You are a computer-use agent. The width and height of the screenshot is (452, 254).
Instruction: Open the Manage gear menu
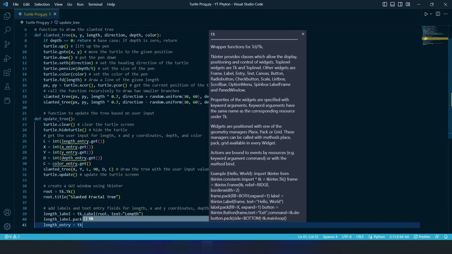click(7, 226)
